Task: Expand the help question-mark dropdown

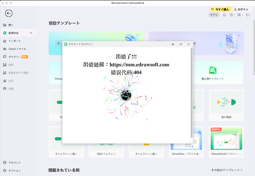Action: click(232, 15)
